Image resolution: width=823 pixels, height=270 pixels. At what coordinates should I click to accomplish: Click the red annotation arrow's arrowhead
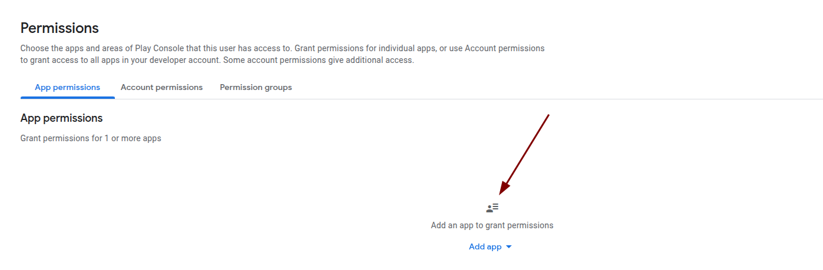503,189
